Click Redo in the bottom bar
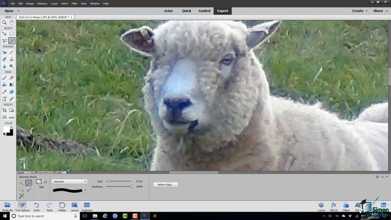391x220 pixels. coord(49,207)
